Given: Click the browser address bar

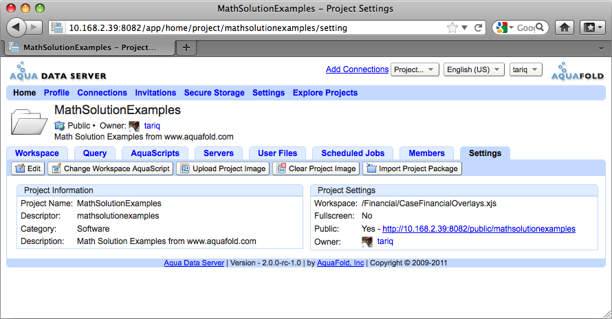Looking at the screenshot, I should tap(254, 27).
